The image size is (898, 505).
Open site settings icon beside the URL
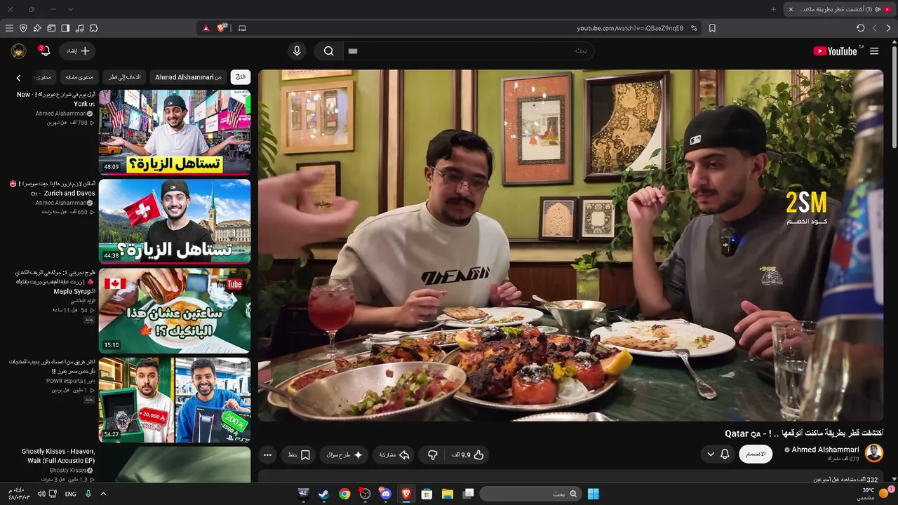(x=694, y=28)
